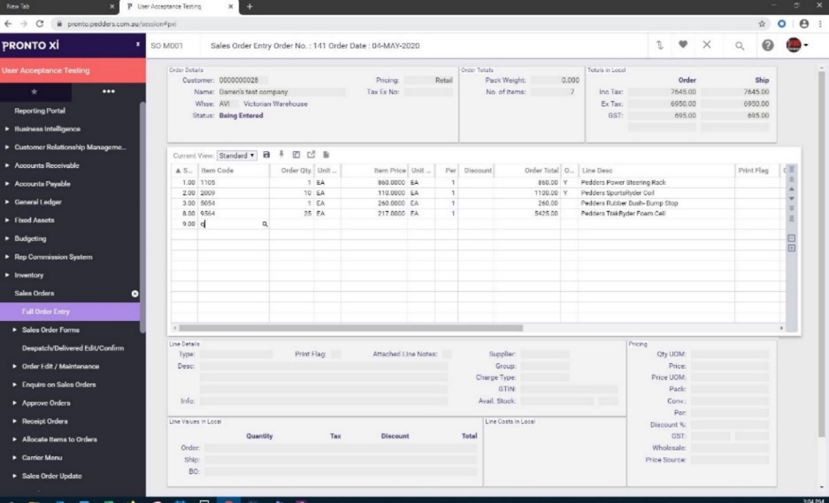Click the horizontal scrollbar of the grid

click(350, 327)
